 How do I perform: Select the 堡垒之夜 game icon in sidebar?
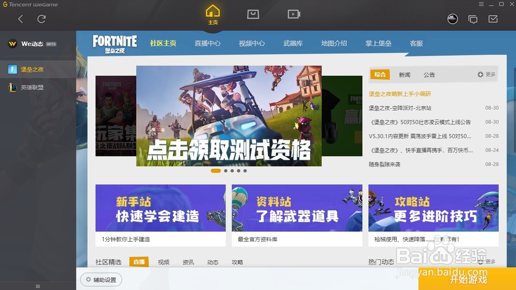pyautogui.click(x=12, y=69)
